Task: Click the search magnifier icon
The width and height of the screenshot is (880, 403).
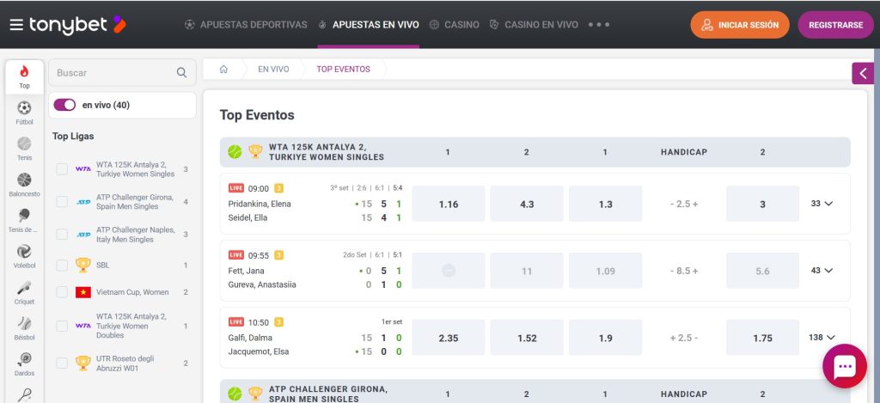Action: coord(181,73)
